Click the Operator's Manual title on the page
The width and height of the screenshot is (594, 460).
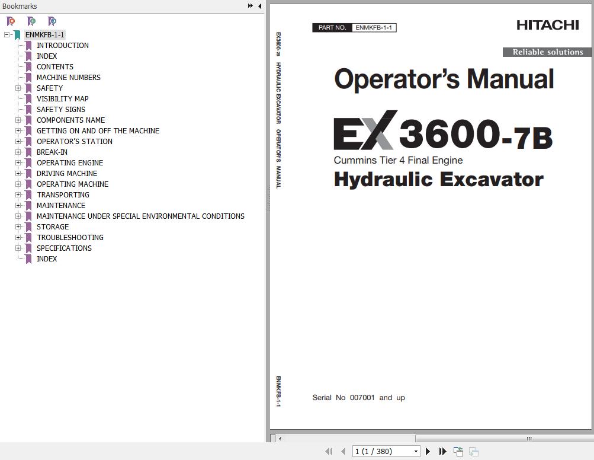tap(444, 79)
